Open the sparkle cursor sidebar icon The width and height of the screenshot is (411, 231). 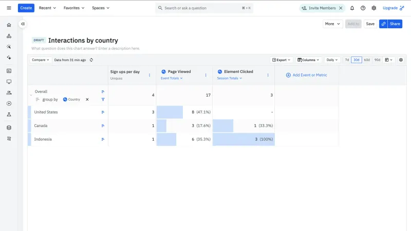coord(9,47)
